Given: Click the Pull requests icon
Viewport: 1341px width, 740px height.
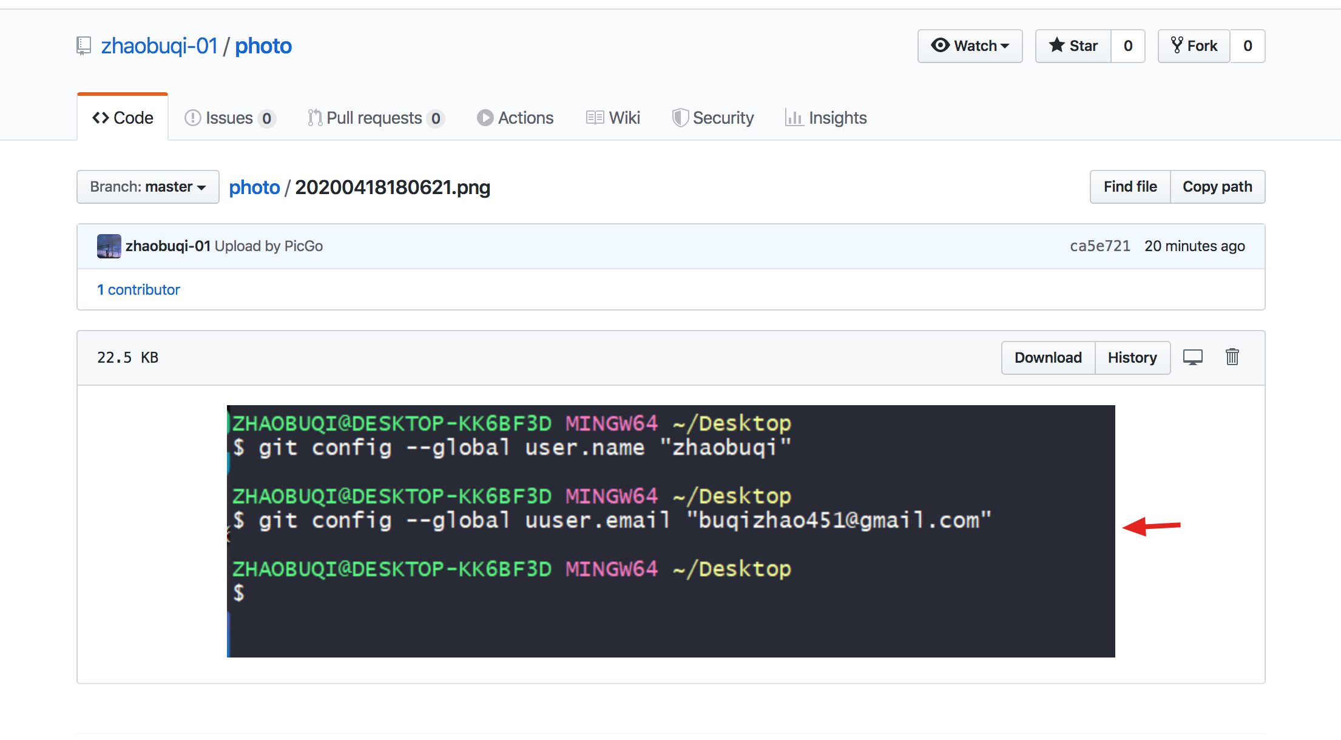Looking at the screenshot, I should (314, 117).
